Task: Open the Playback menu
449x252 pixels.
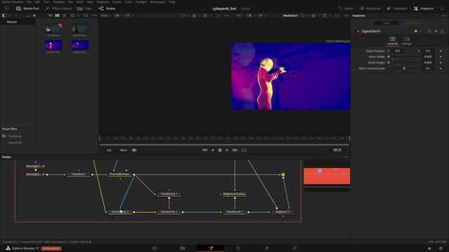Action: pyautogui.click(x=102, y=2)
